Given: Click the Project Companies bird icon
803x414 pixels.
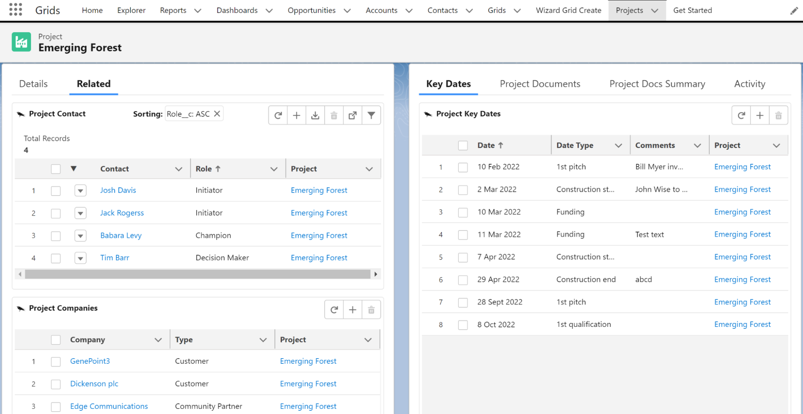Looking at the screenshot, I should click(x=21, y=308).
